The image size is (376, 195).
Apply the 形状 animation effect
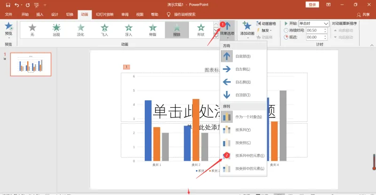201,30
